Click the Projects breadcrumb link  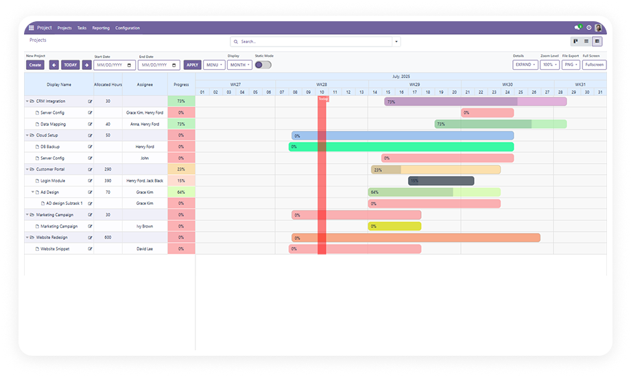coord(38,40)
